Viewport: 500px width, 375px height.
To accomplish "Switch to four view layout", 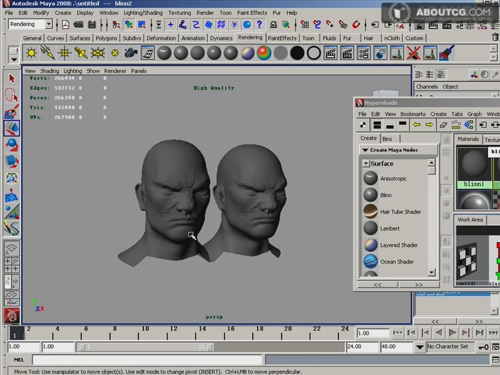I will [11, 265].
